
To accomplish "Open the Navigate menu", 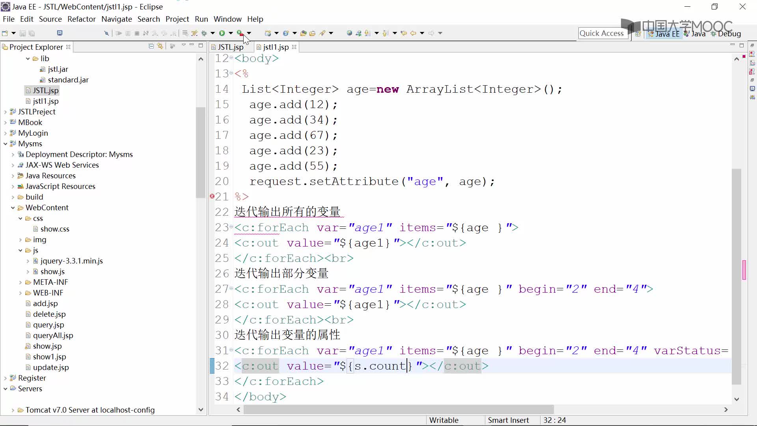I will coord(117,19).
